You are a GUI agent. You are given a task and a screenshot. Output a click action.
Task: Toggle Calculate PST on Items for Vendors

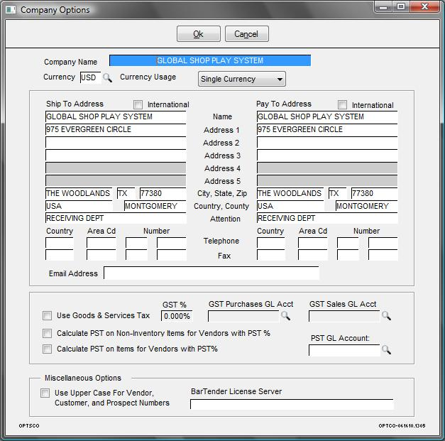coord(47,349)
